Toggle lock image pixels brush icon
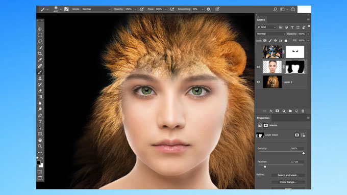347x195 pixels. [270, 41]
